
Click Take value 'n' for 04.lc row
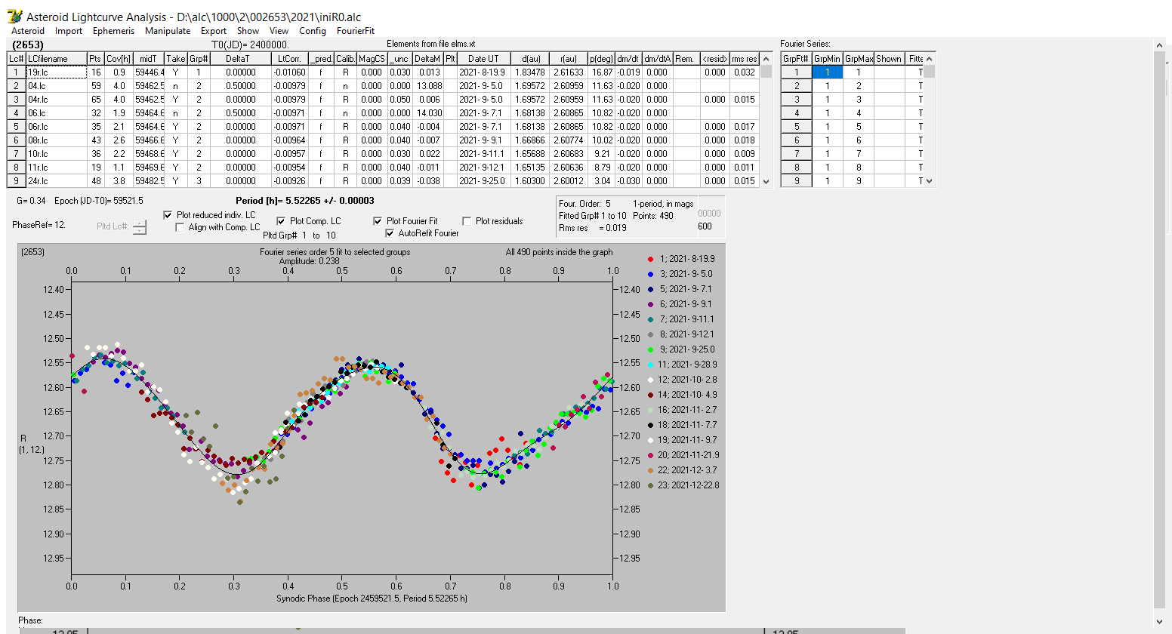point(176,86)
